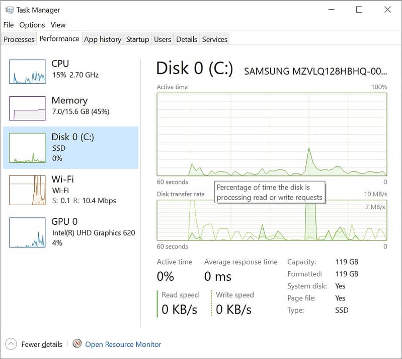Select the CPU mini graph thumbnail
Image resolution: width=402 pixels, height=359 pixels.
(x=27, y=72)
